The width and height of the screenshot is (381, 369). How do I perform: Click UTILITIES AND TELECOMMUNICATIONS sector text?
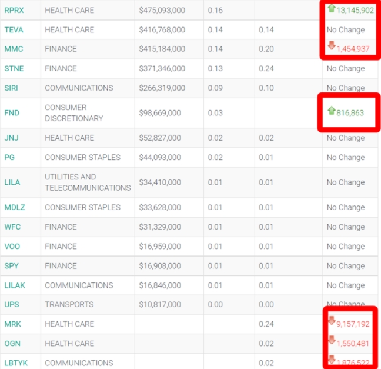[x=88, y=182]
